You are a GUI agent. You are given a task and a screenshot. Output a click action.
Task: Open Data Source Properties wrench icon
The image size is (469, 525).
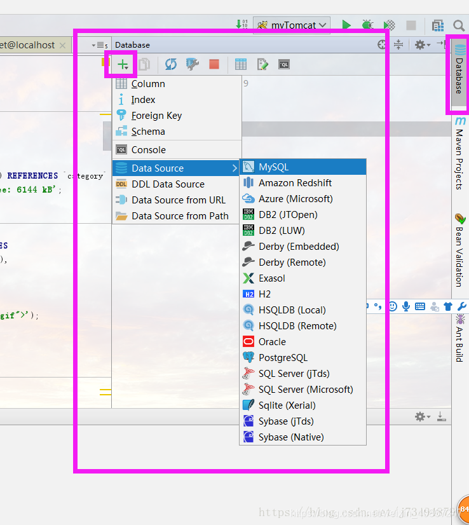[x=192, y=64]
